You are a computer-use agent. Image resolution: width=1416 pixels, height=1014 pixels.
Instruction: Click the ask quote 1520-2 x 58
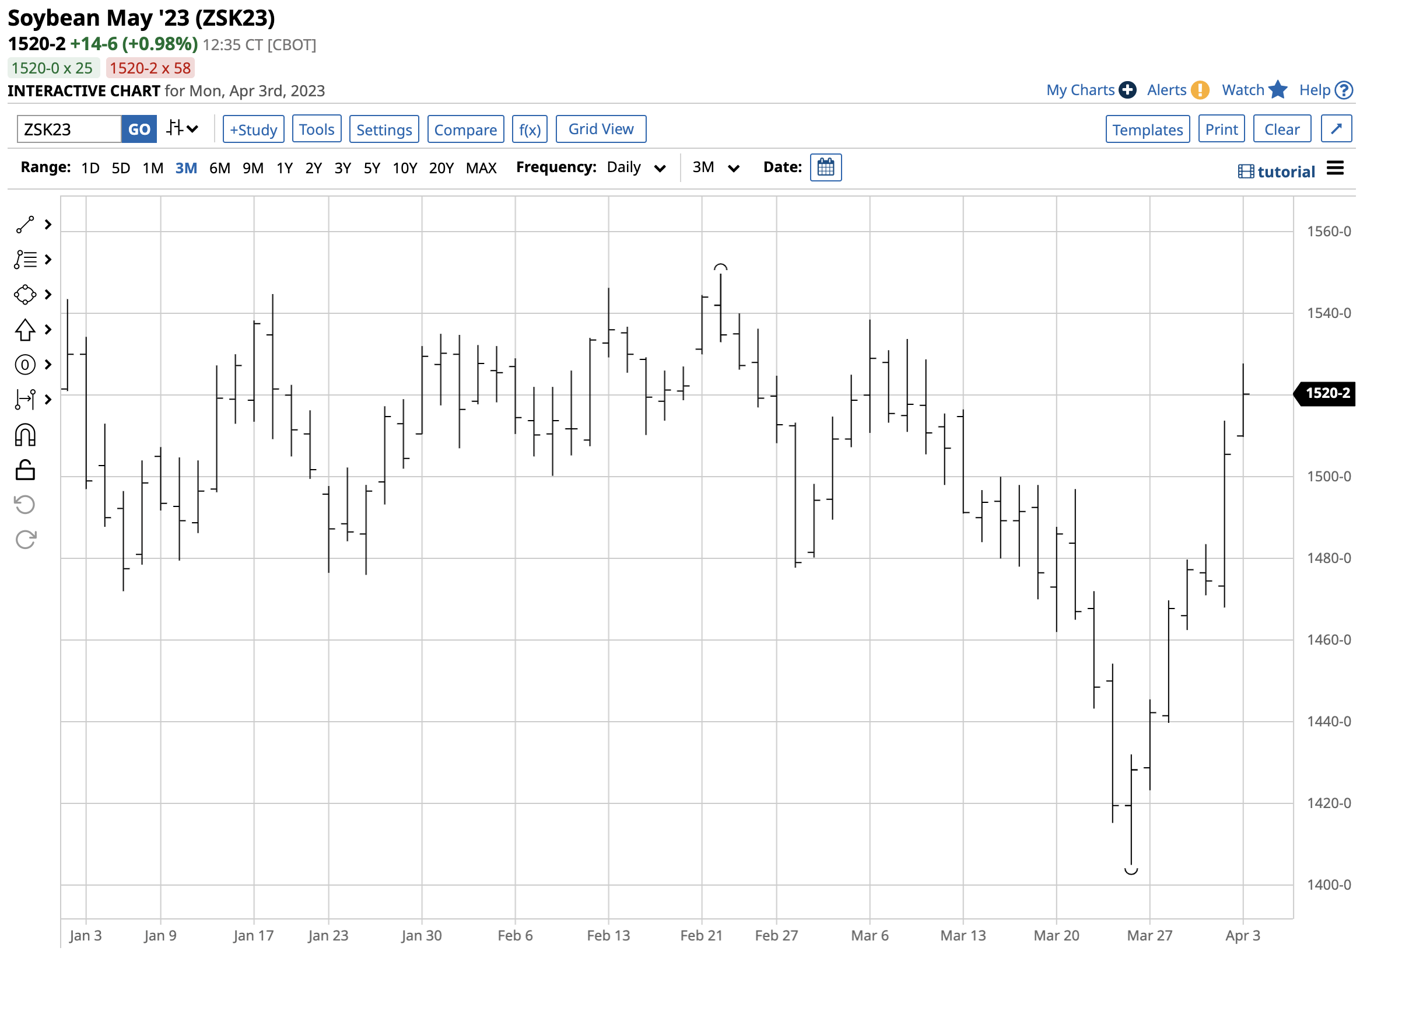click(x=150, y=68)
